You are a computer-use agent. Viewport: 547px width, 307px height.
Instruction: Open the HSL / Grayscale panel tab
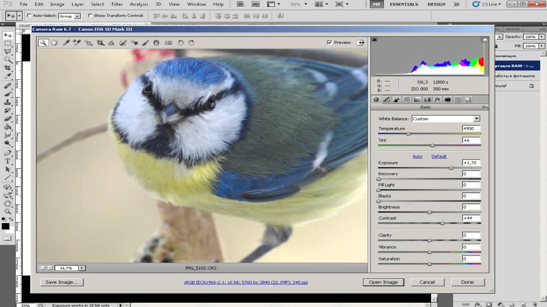coord(407,99)
